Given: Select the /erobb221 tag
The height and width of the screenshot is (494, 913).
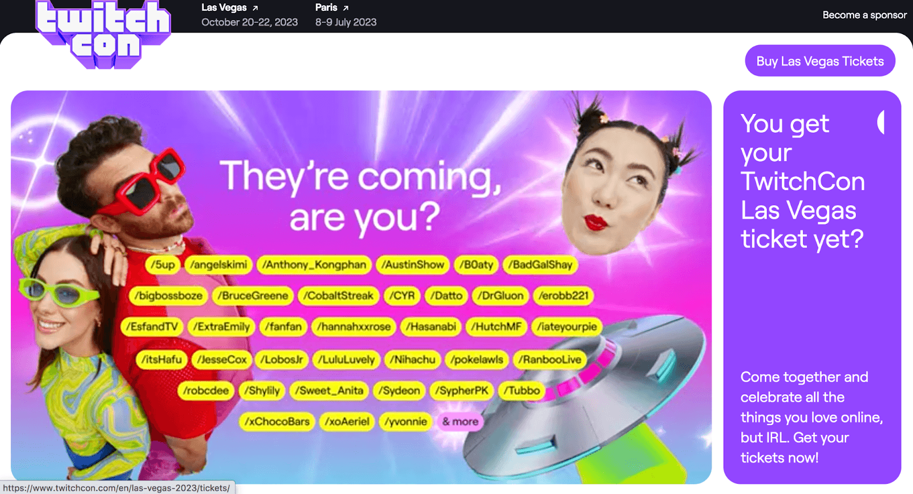Looking at the screenshot, I should 564,296.
